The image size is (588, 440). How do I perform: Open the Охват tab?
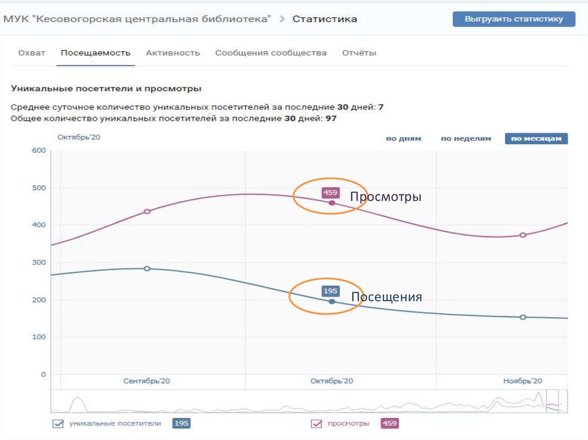(x=32, y=53)
